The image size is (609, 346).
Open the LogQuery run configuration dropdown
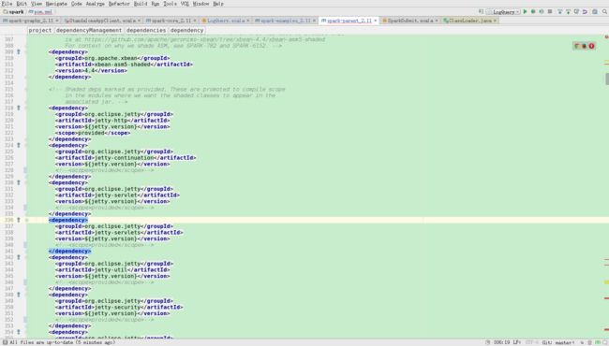(504, 12)
